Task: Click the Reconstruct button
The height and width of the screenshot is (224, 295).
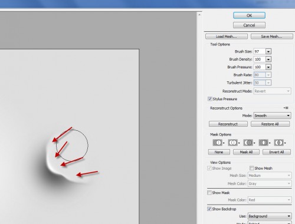Action: (228, 124)
